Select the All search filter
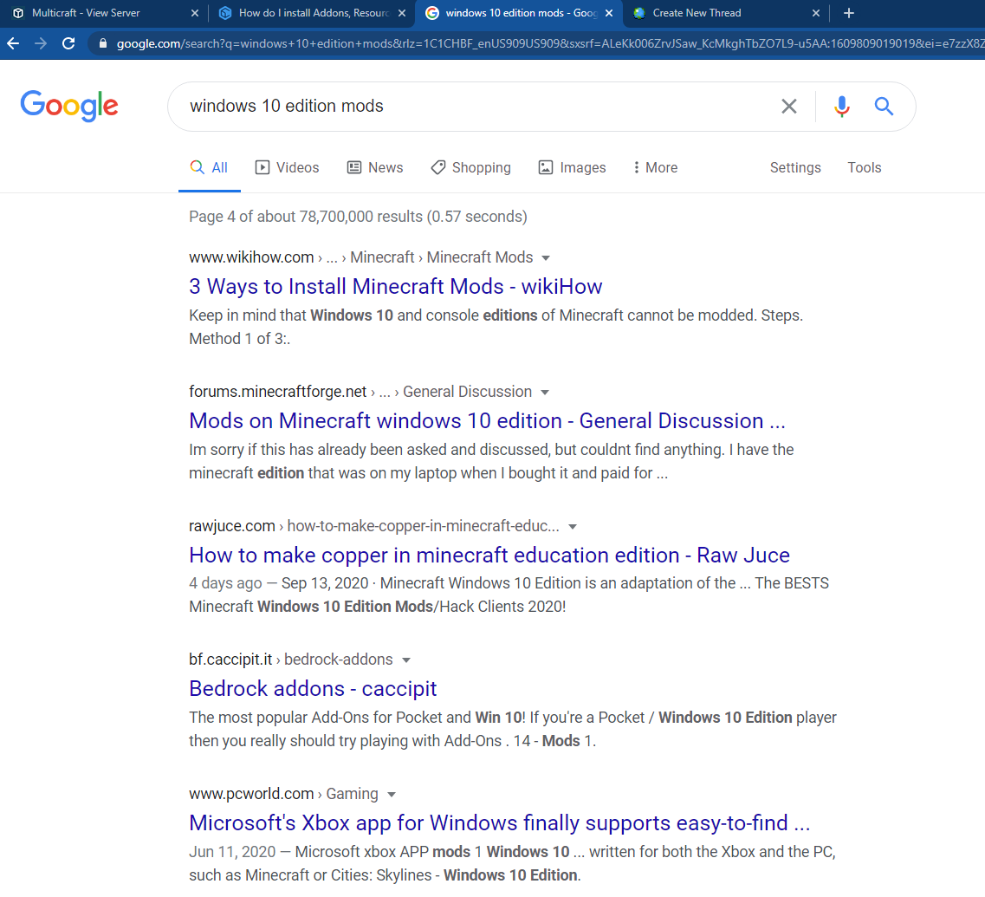 tap(209, 168)
